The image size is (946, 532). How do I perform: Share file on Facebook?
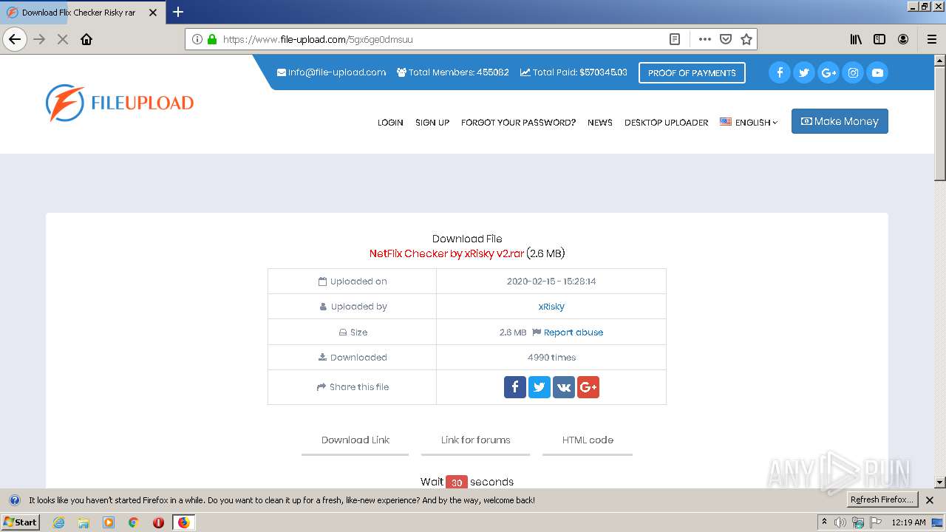[x=515, y=387]
